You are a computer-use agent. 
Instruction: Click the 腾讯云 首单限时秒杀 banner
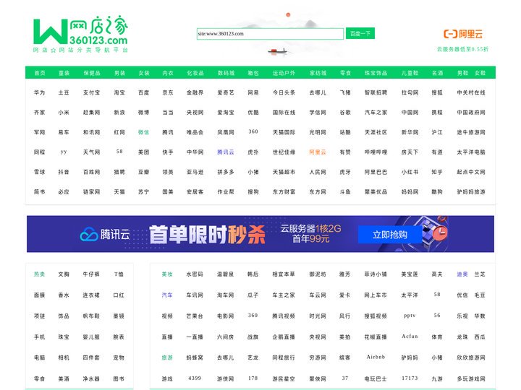click(260, 234)
